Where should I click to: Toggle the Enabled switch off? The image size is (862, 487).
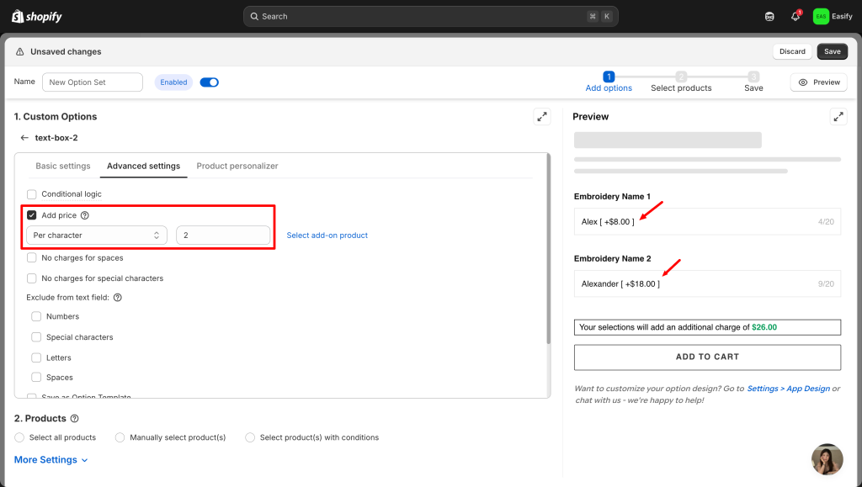pos(209,82)
